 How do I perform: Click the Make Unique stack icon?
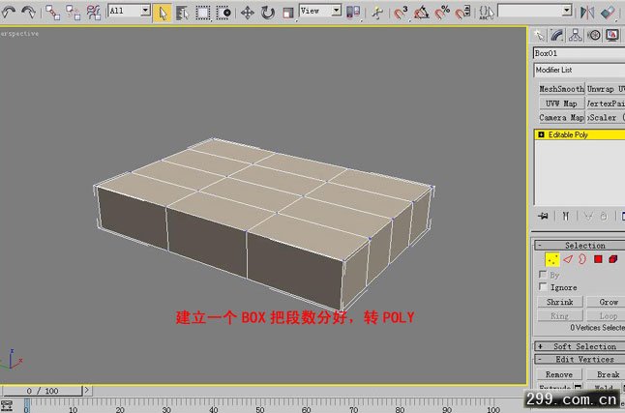588,217
